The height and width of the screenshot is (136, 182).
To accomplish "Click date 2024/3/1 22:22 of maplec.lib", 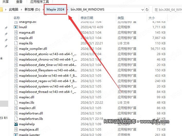I will [92, 103].
